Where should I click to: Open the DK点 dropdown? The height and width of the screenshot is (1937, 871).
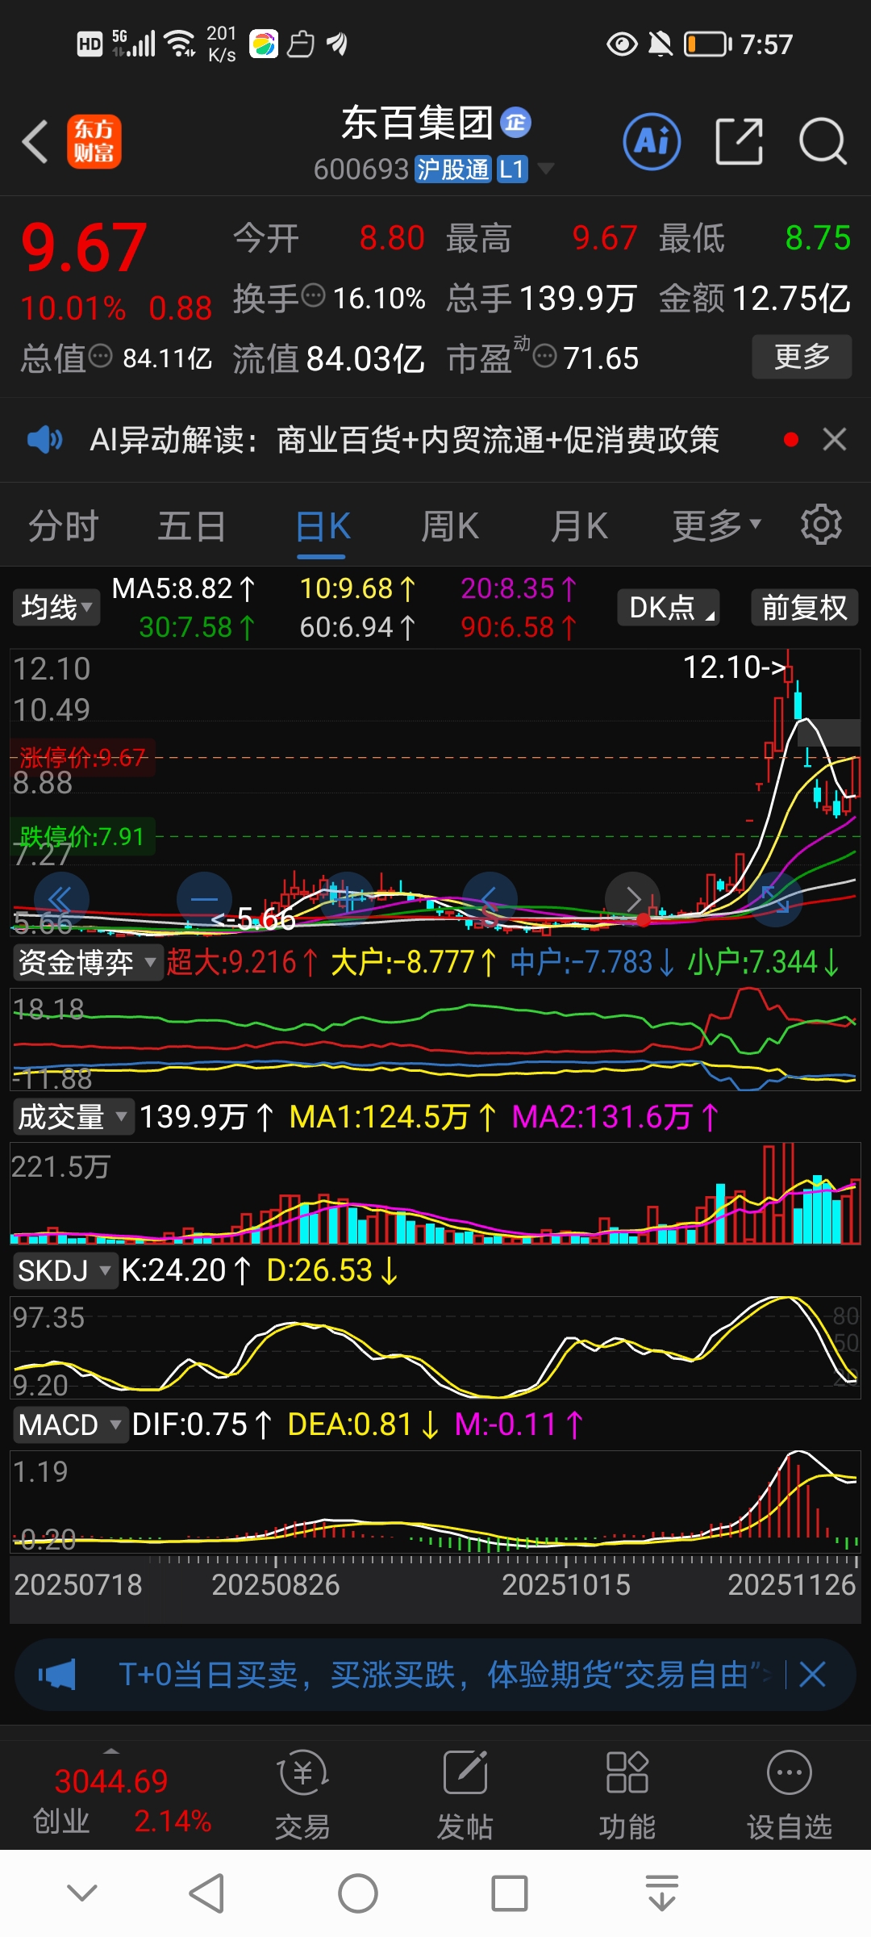(x=669, y=607)
